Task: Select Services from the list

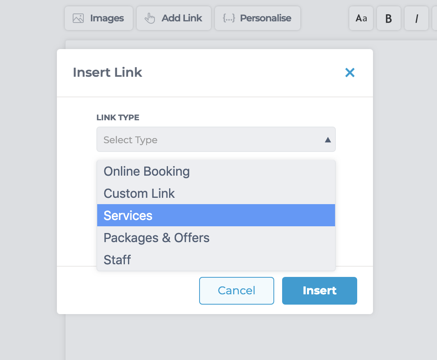Action: [216, 215]
